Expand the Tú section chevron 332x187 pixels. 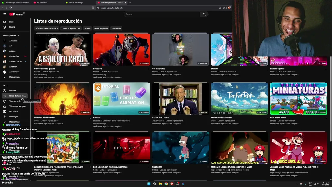pos(8,85)
